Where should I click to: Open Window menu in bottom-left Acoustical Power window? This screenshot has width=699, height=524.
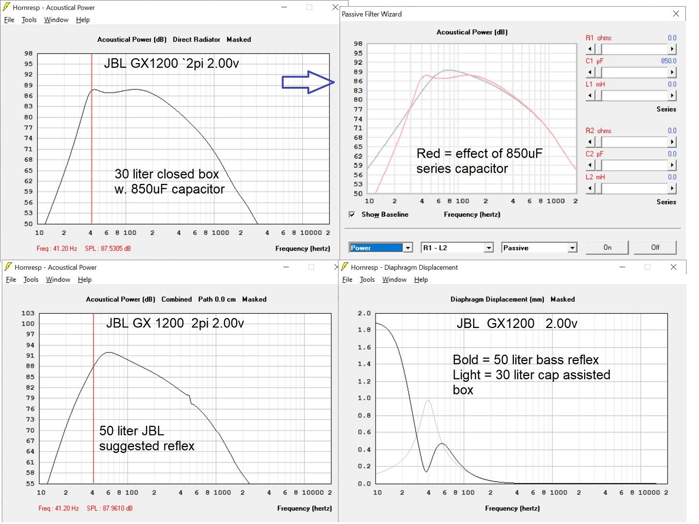(x=58, y=280)
